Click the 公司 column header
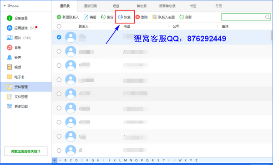Image resolution: width=273 pixels, height=165 pixels. click(176, 26)
